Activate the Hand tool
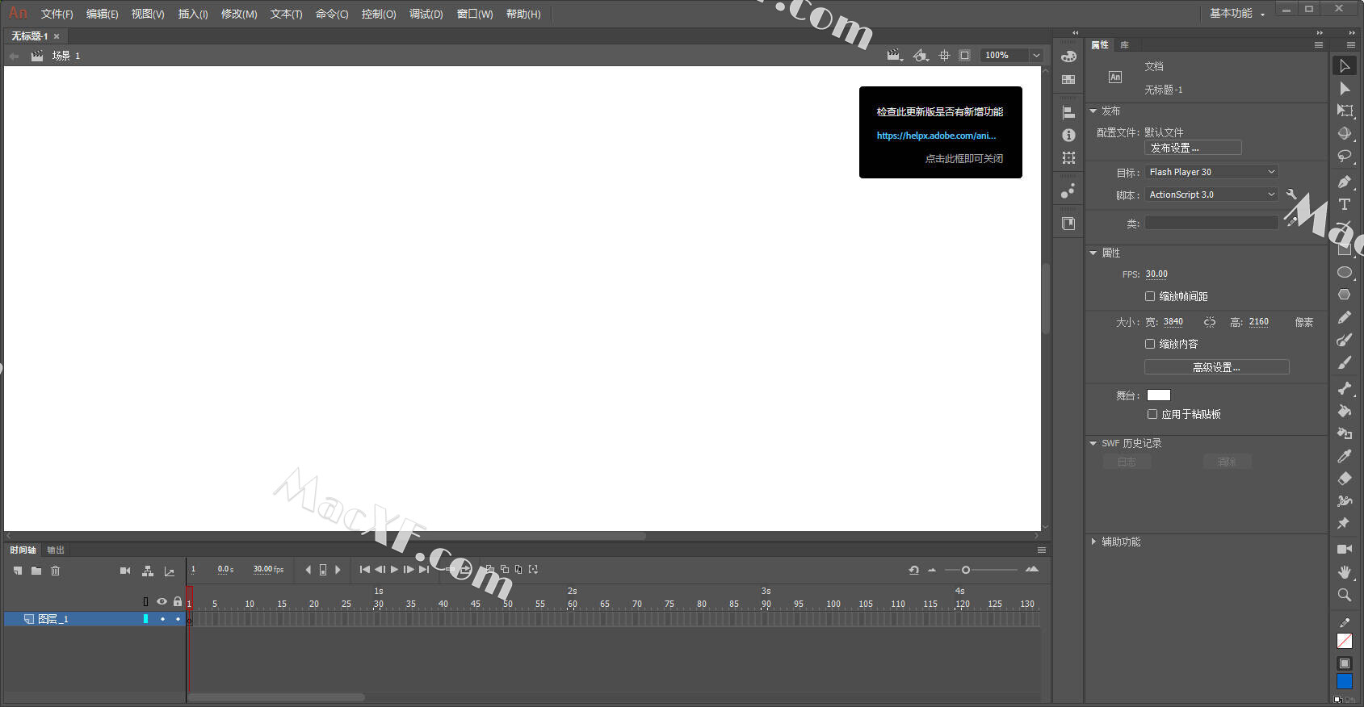The image size is (1364, 707). click(x=1345, y=571)
